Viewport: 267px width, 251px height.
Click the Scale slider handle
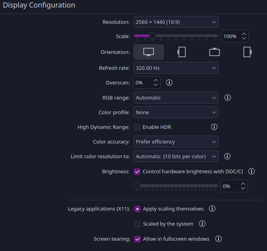tap(153, 36)
